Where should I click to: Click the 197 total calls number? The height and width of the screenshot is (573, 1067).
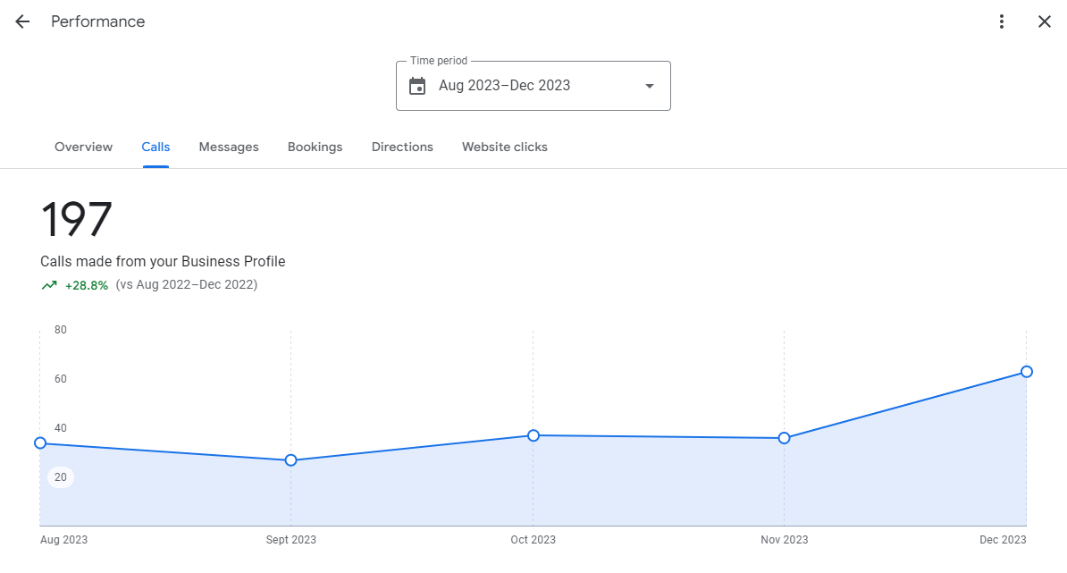point(77,220)
